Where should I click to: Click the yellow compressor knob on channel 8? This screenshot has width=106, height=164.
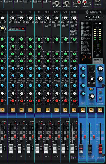pos(2,28)
